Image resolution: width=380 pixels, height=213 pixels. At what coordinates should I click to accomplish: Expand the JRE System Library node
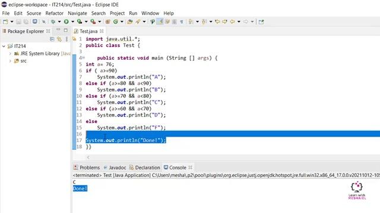tap(10, 54)
